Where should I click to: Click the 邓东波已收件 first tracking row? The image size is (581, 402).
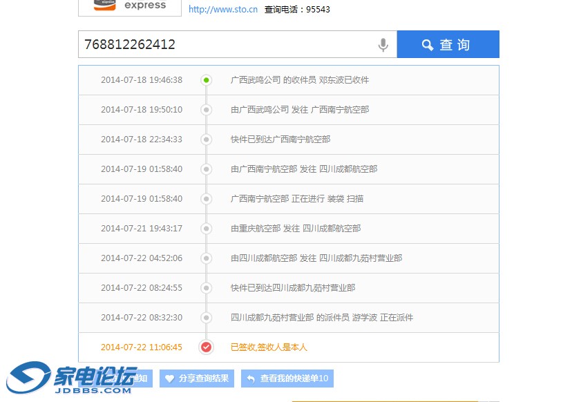(300, 80)
